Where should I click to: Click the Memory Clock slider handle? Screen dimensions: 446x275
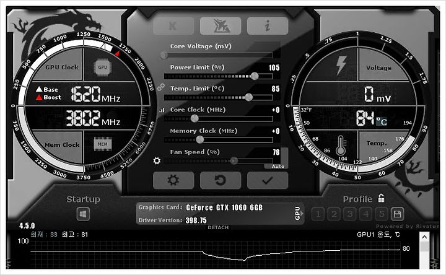200,139
